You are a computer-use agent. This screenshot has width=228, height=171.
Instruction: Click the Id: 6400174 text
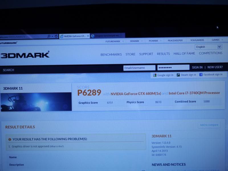[x=159, y=155]
